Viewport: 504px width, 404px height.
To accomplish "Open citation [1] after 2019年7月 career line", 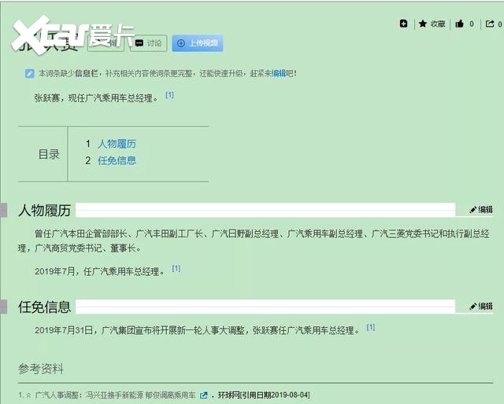I will click(176, 269).
